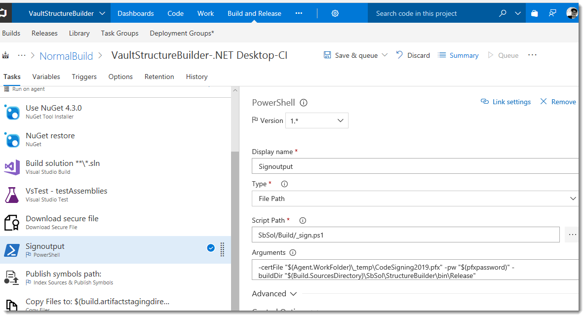Image resolution: width=586 pixels, height=318 pixels.
Task: Select the Visual Studio Build task icon
Action: (x=12, y=168)
